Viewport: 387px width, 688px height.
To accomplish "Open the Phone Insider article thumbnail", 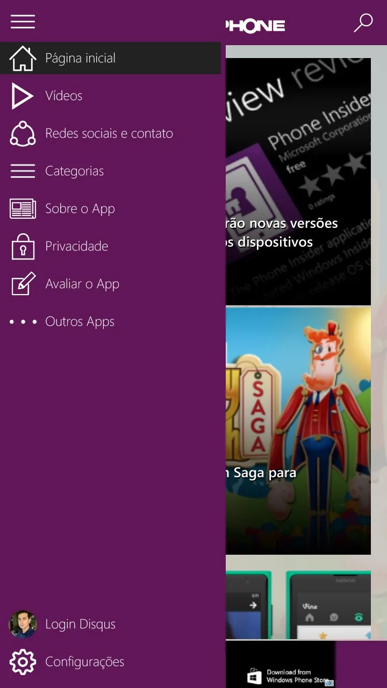I will click(298, 182).
